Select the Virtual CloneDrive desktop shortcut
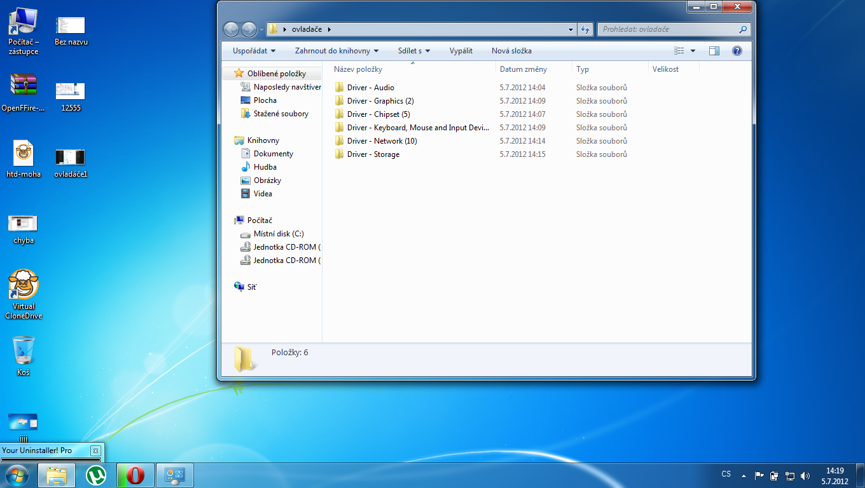865x488 pixels. click(x=24, y=294)
